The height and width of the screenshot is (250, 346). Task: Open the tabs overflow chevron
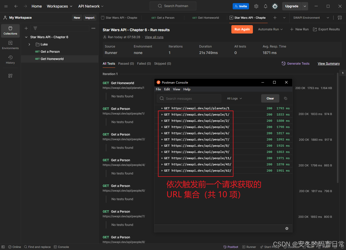coord(284,18)
